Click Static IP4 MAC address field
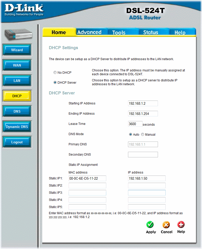 (87, 200)
